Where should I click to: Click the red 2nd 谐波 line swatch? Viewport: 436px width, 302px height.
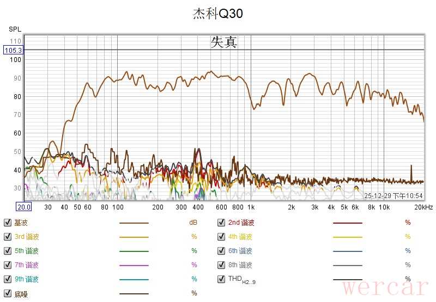pyautogui.click(x=347, y=223)
